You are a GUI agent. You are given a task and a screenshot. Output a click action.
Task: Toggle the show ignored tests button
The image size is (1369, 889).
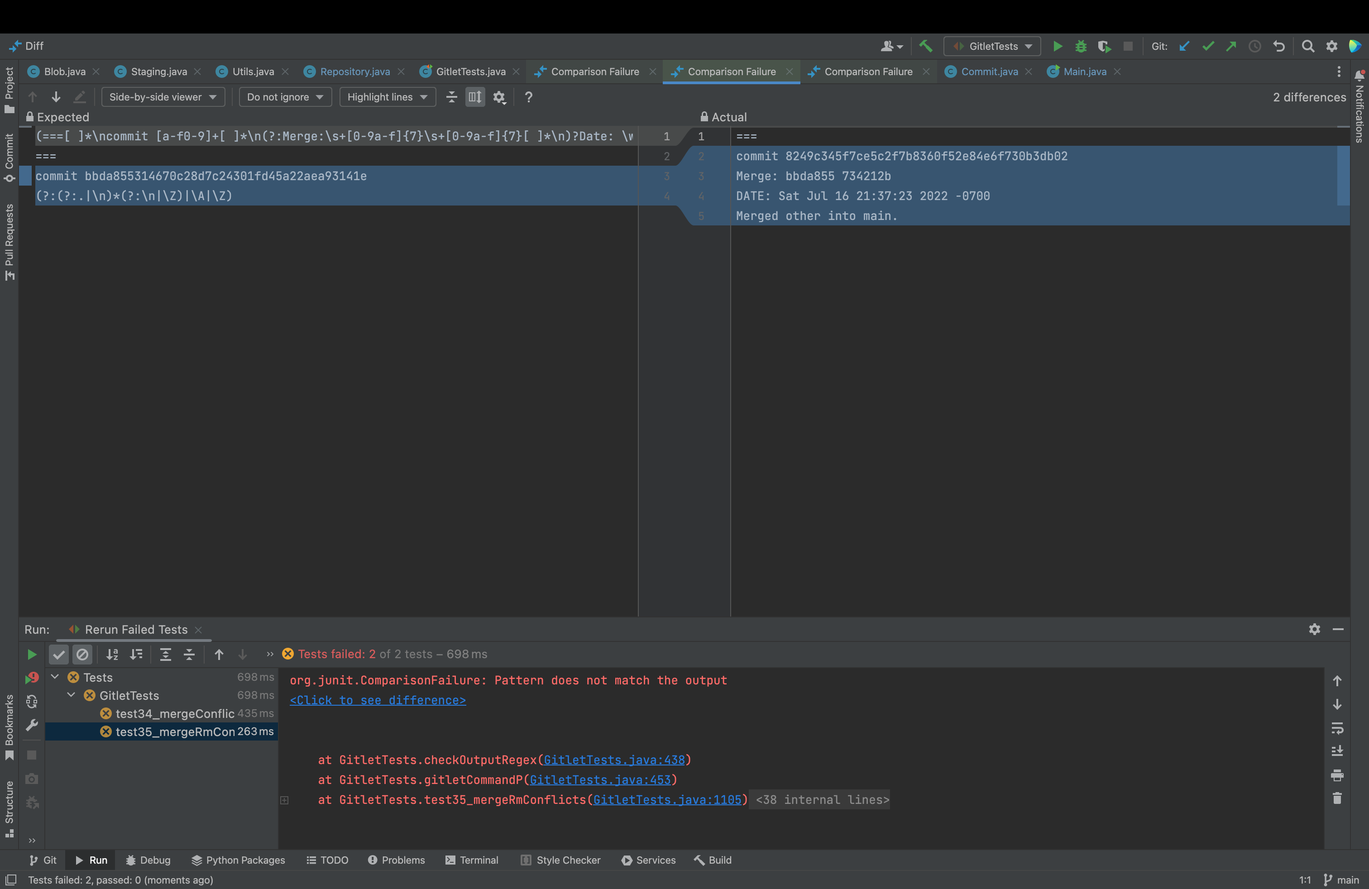click(82, 655)
